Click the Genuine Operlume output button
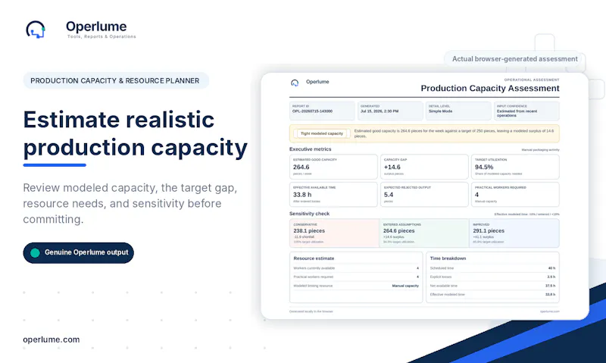The width and height of the screenshot is (606, 363). pos(79,253)
